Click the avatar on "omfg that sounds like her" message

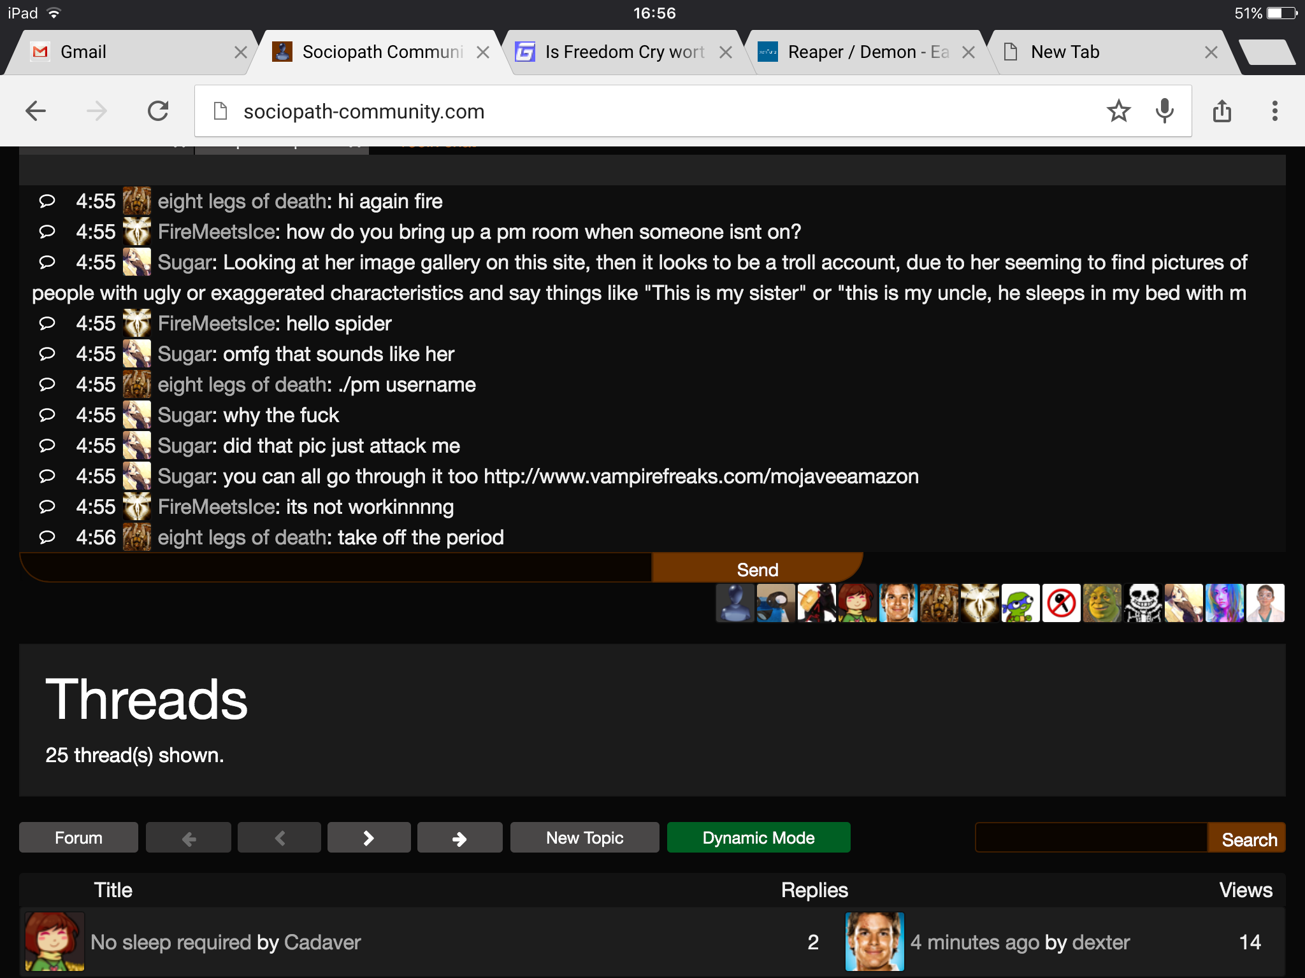coord(137,354)
